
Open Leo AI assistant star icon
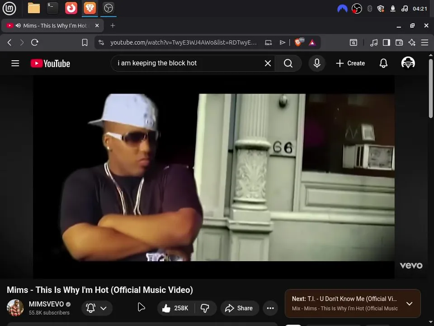point(412,43)
